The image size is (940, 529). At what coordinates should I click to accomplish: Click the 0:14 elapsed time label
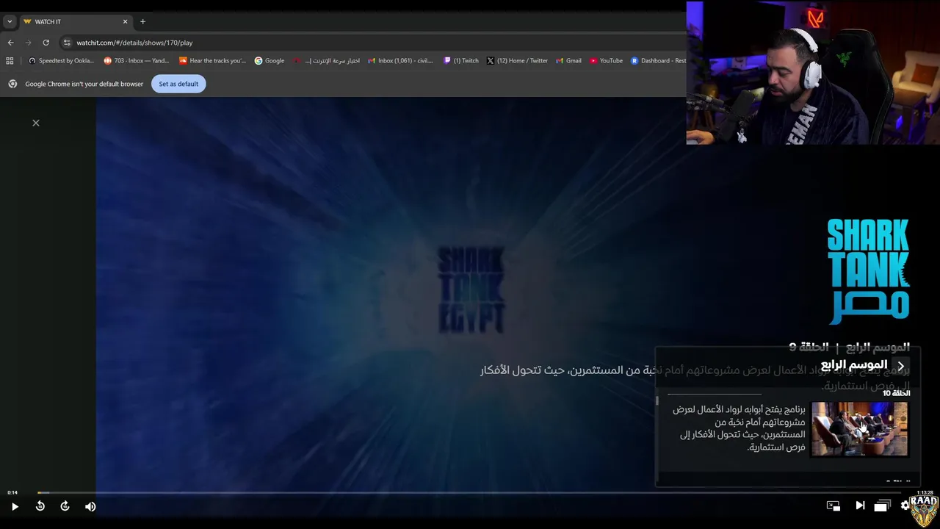[x=12, y=492]
